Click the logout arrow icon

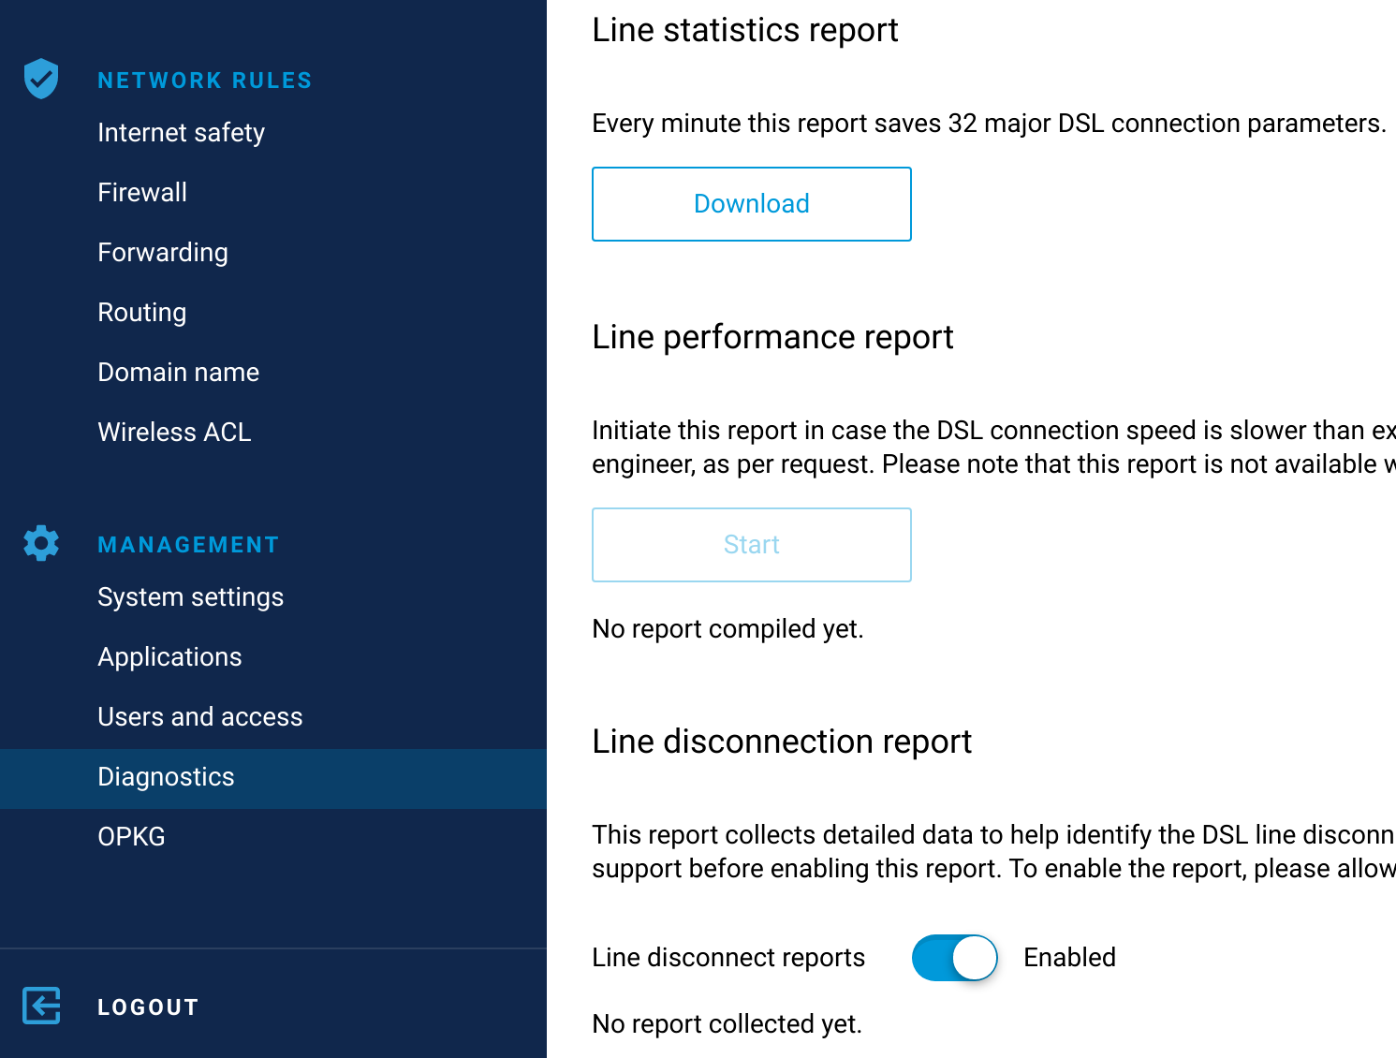(x=41, y=1006)
